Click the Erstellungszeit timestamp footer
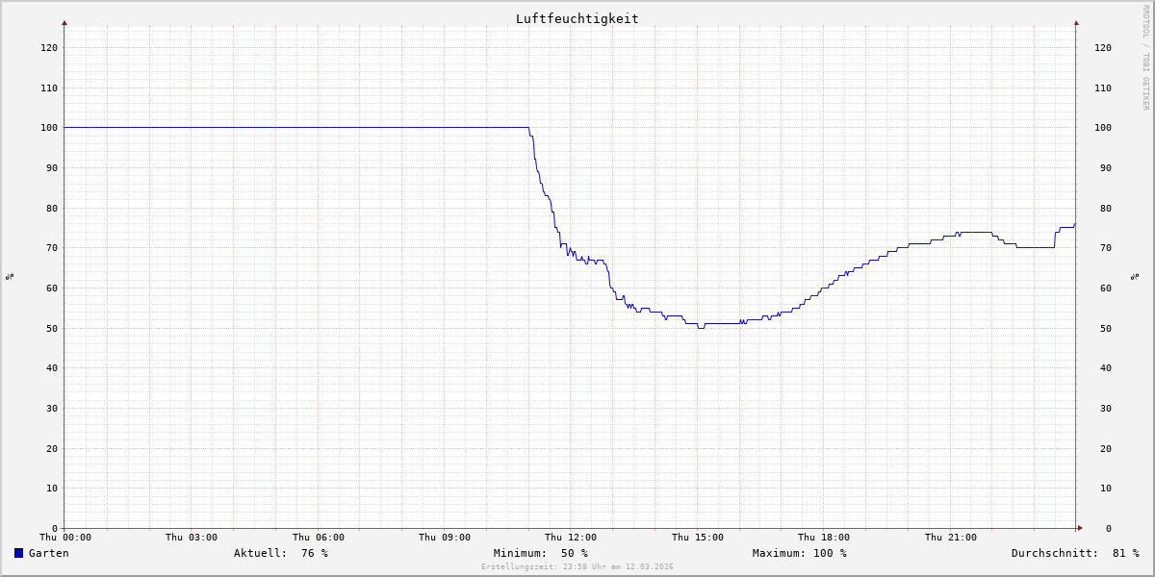 (x=577, y=566)
